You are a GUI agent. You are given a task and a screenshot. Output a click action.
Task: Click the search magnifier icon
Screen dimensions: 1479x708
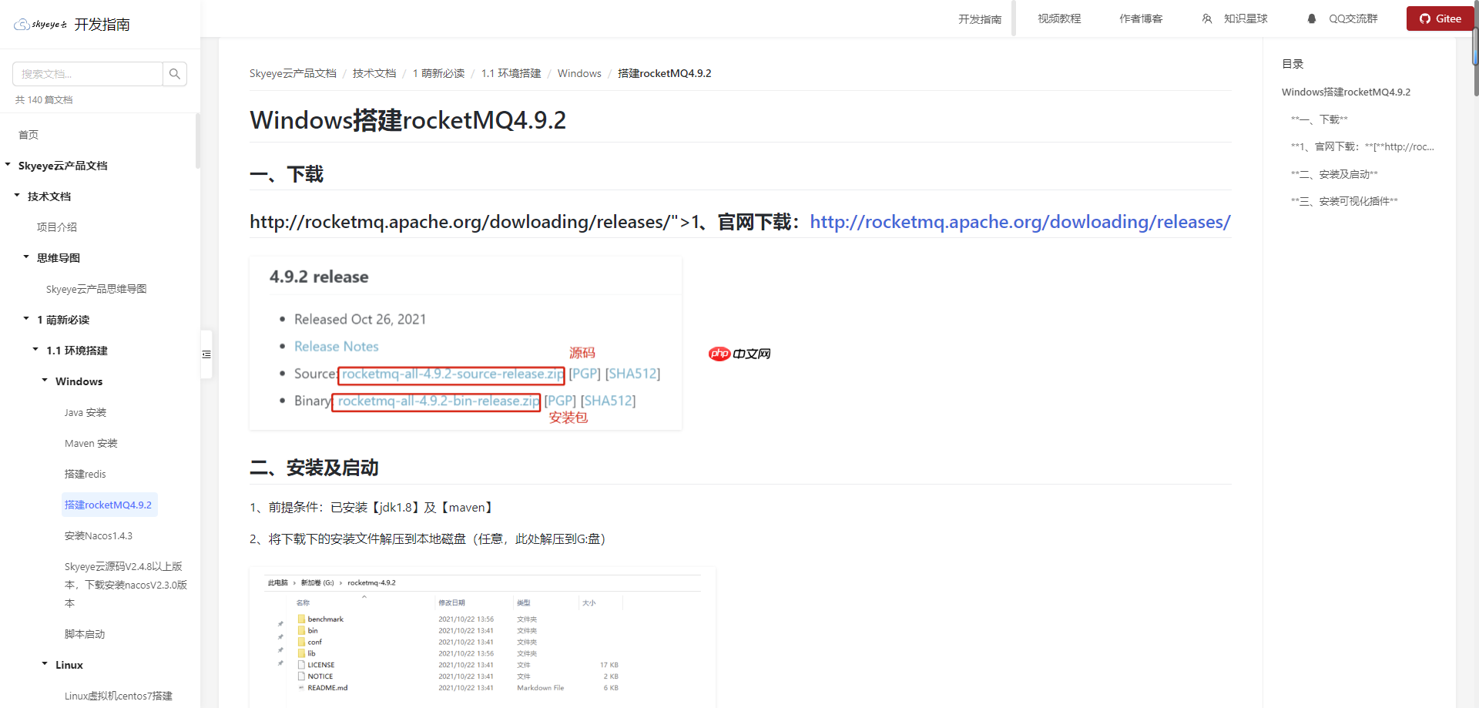pos(175,73)
